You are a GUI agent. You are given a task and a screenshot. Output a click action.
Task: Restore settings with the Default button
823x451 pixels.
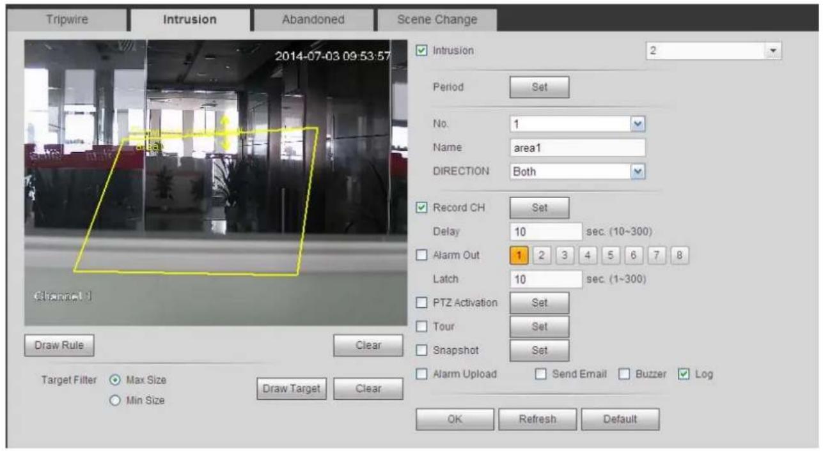coord(619,419)
